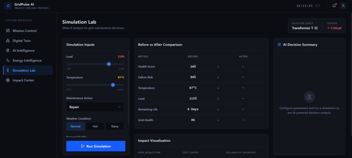Click the Mission Control grid icon
Viewport: 352px width, 158px height.
pyautogui.click(x=8, y=30)
